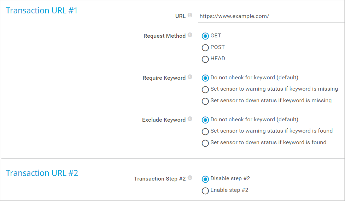The width and height of the screenshot is (345, 201).
Task: Choose Disable step #2 option
Action: [x=205, y=179]
